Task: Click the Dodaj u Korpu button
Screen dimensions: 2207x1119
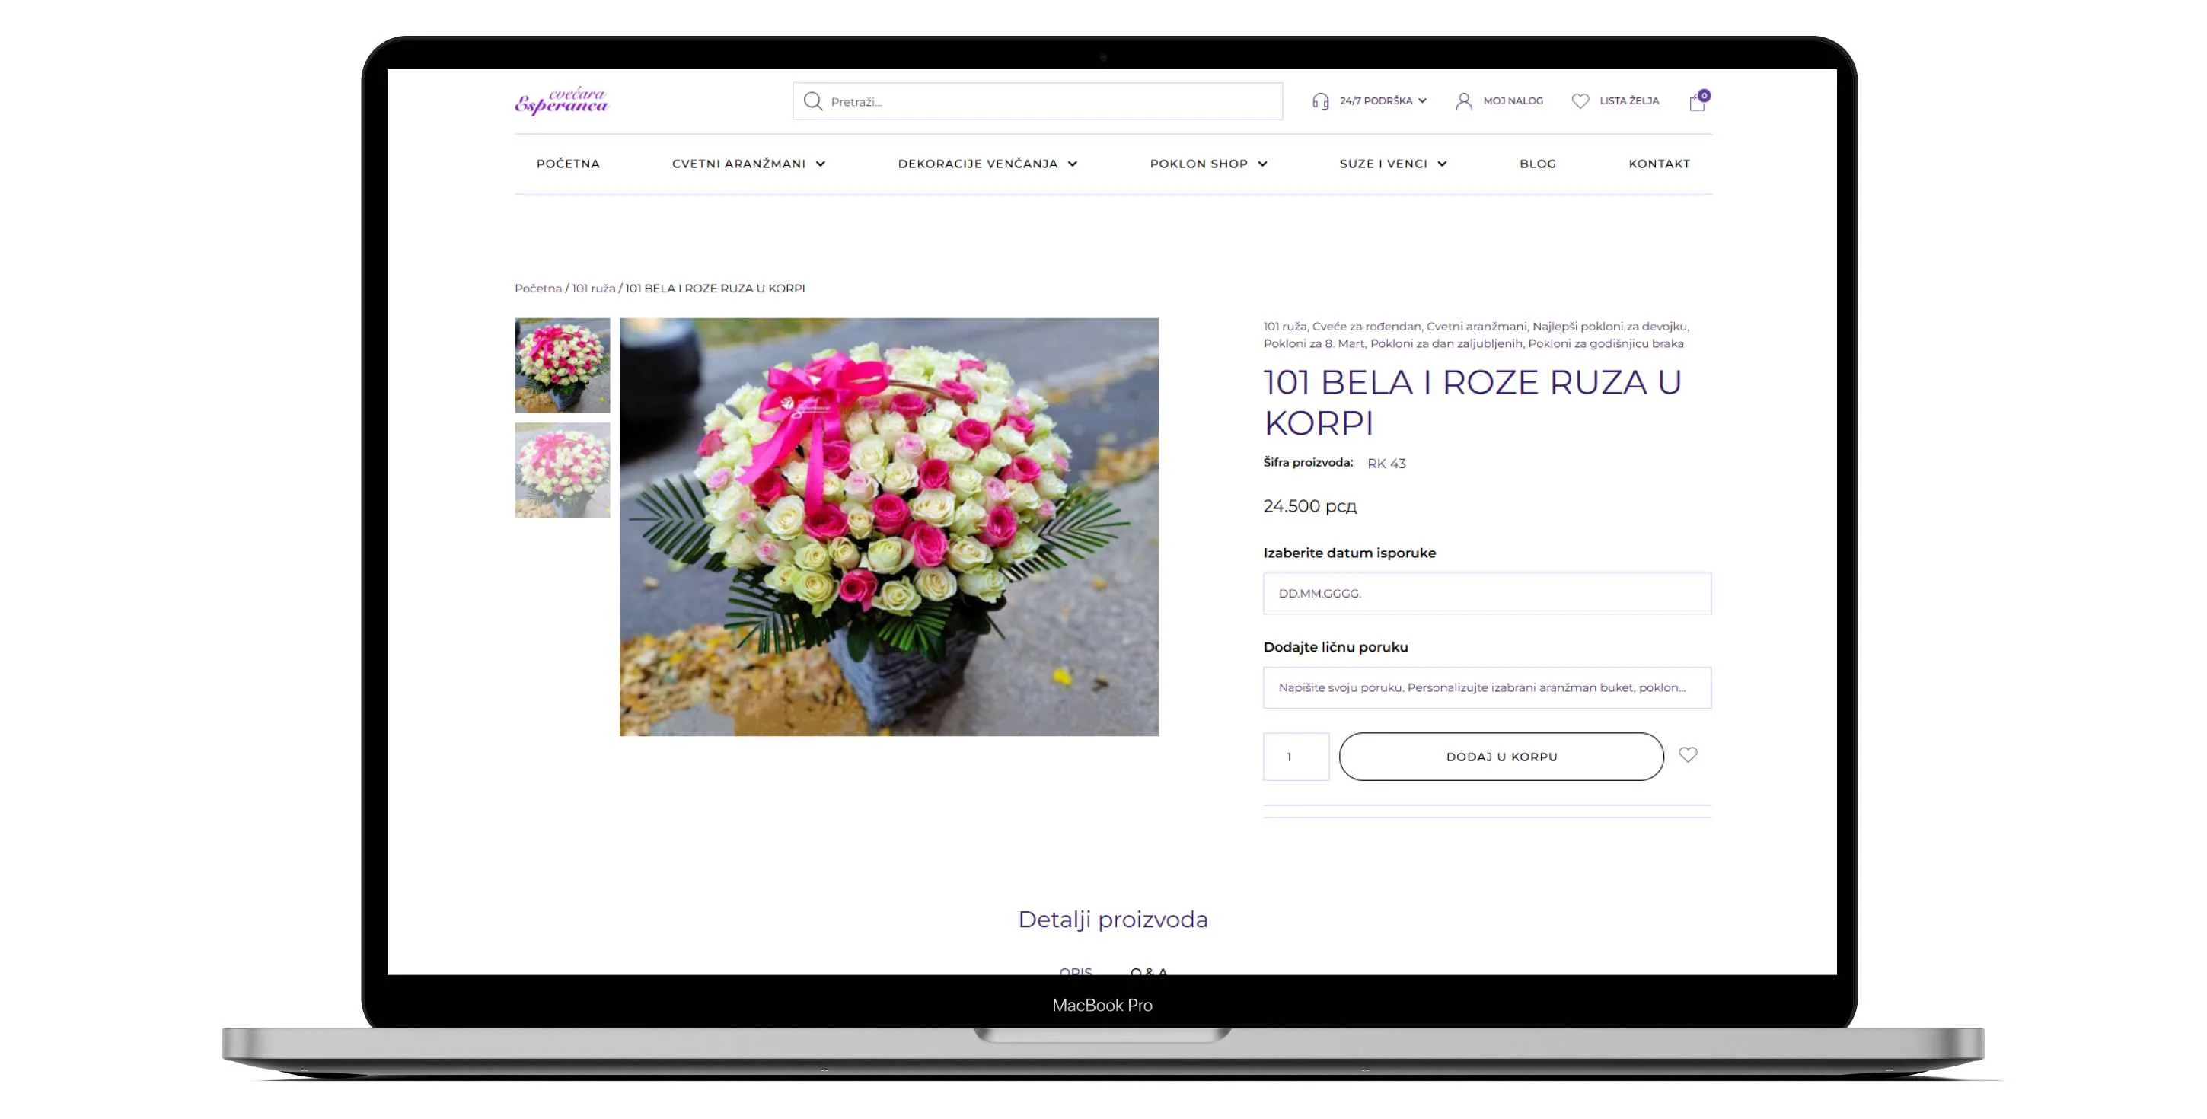Action: pyautogui.click(x=1501, y=757)
